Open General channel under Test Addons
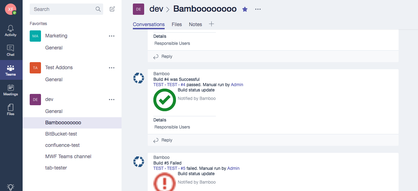418x191 pixels. (54, 79)
